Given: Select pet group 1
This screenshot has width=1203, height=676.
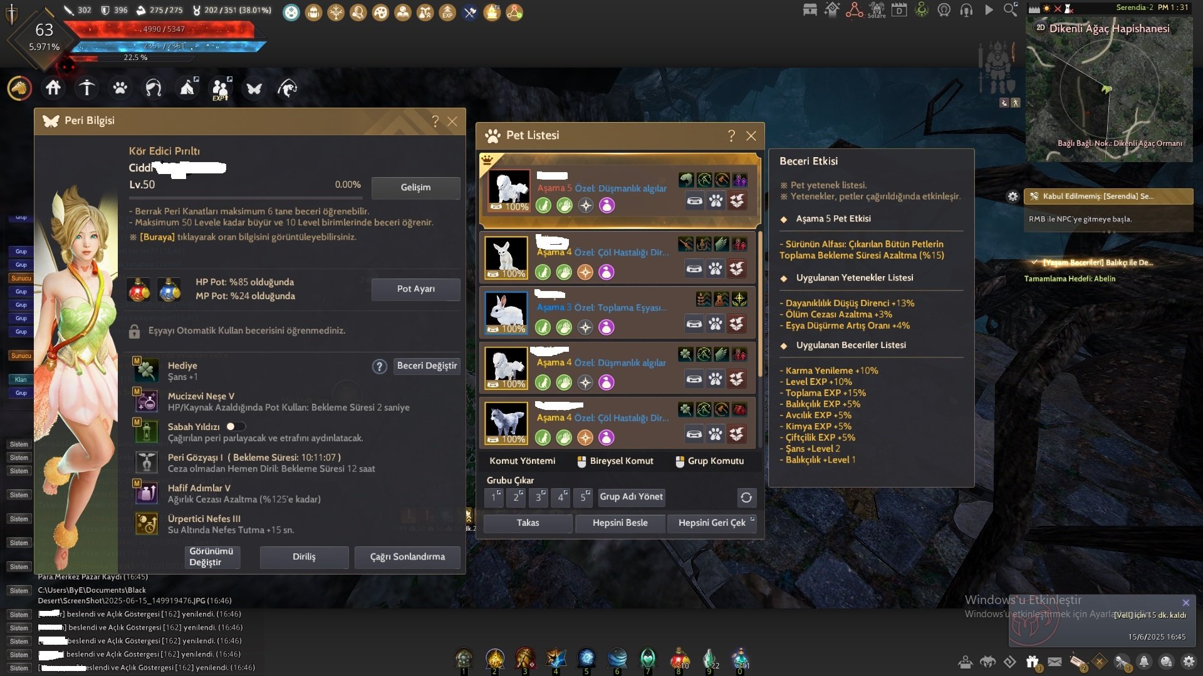Looking at the screenshot, I should click(x=494, y=497).
